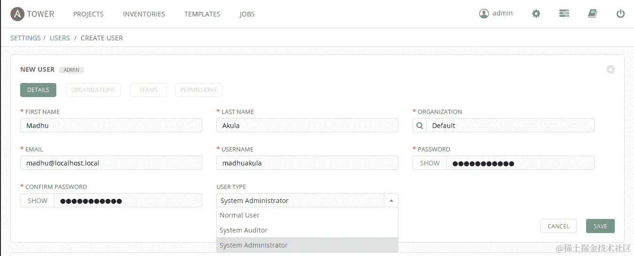Click the CREATE USER breadcrumb text
Viewport: 634px width, 256px height.
pos(102,38)
